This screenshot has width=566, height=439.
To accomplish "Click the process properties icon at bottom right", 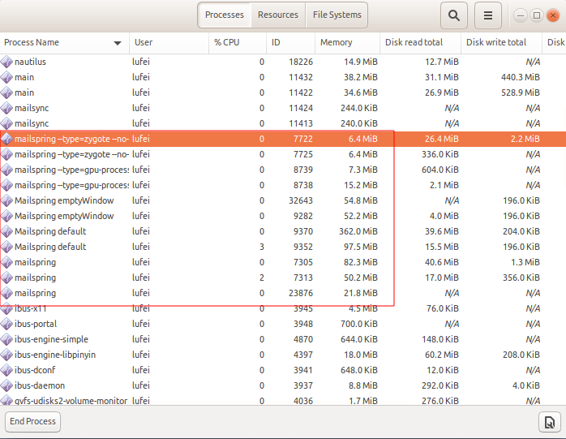I will (550, 422).
